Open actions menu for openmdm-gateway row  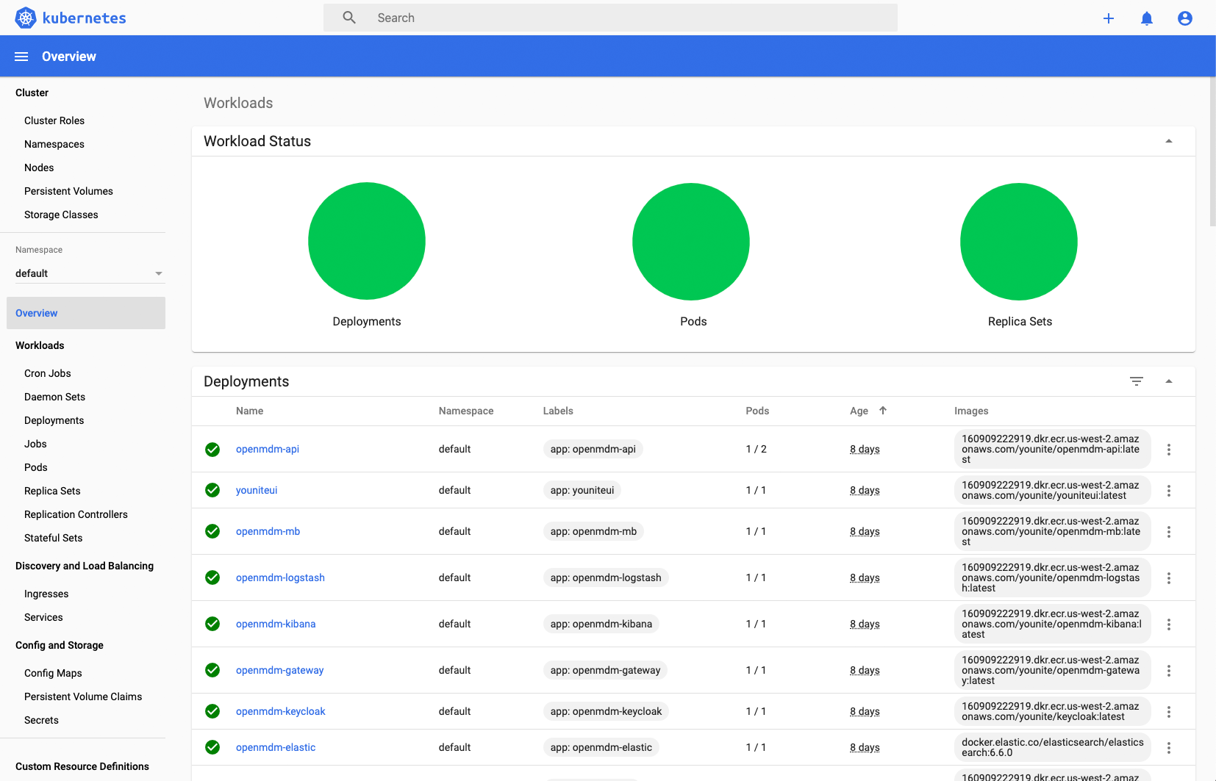(1169, 670)
